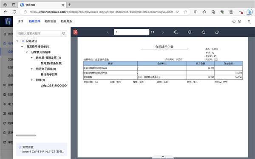This screenshot has height=159, width=255.
Task: Click the PDF page number field
Action: [x=131, y=32]
